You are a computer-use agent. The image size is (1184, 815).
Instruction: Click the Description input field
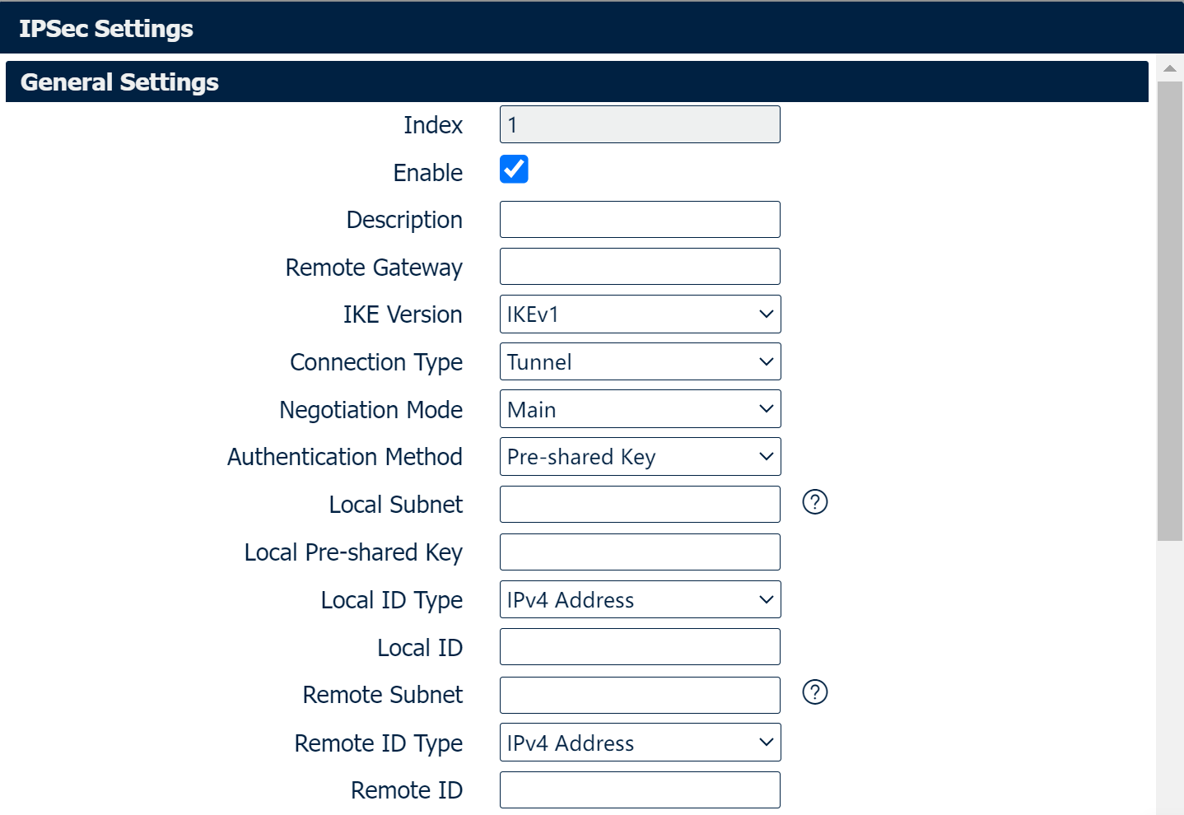point(640,220)
